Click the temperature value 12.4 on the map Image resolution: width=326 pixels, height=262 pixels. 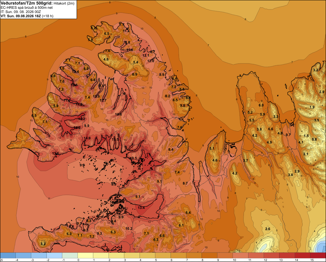[x=75, y=72]
